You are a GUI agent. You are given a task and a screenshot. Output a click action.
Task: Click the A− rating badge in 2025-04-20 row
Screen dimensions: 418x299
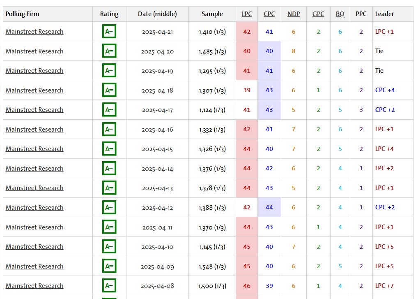(x=109, y=51)
